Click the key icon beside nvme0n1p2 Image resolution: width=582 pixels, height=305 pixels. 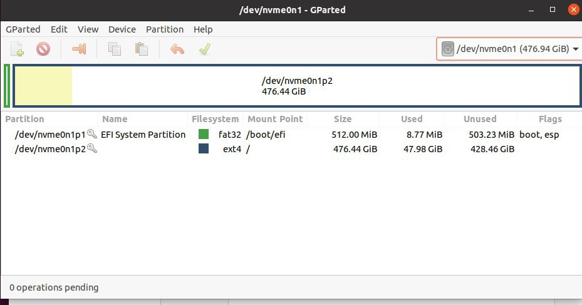92,149
